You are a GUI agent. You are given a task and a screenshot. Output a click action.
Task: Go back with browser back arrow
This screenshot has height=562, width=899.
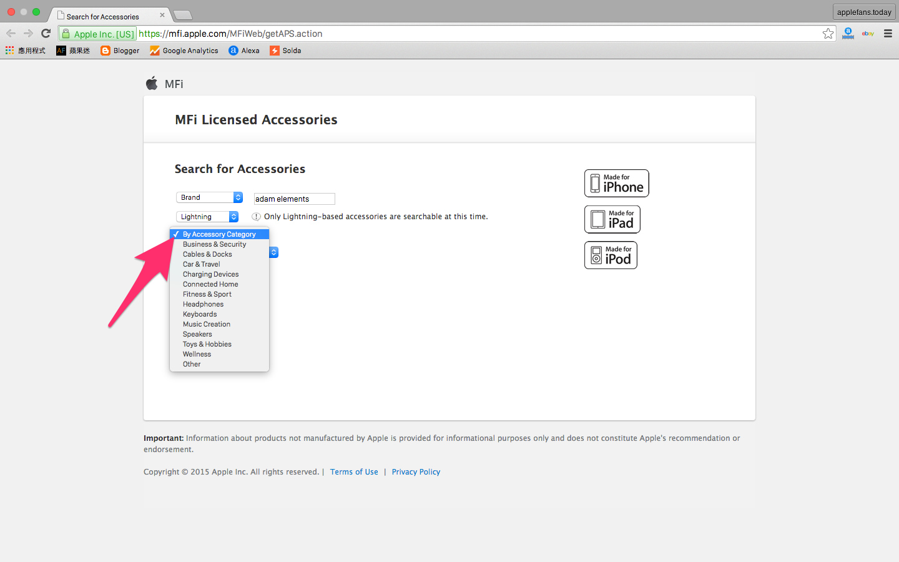point(11,34)
